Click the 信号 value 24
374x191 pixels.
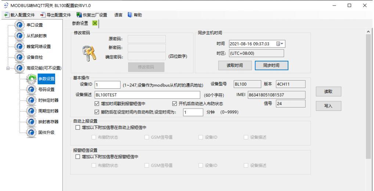click(x=291, y=104)
